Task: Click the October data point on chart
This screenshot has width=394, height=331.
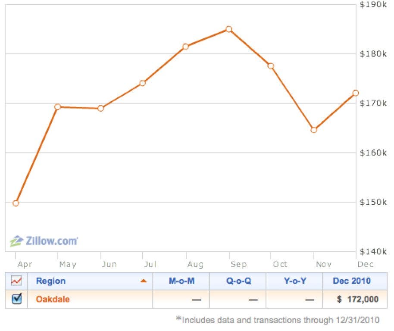Action: click(271, 66)
